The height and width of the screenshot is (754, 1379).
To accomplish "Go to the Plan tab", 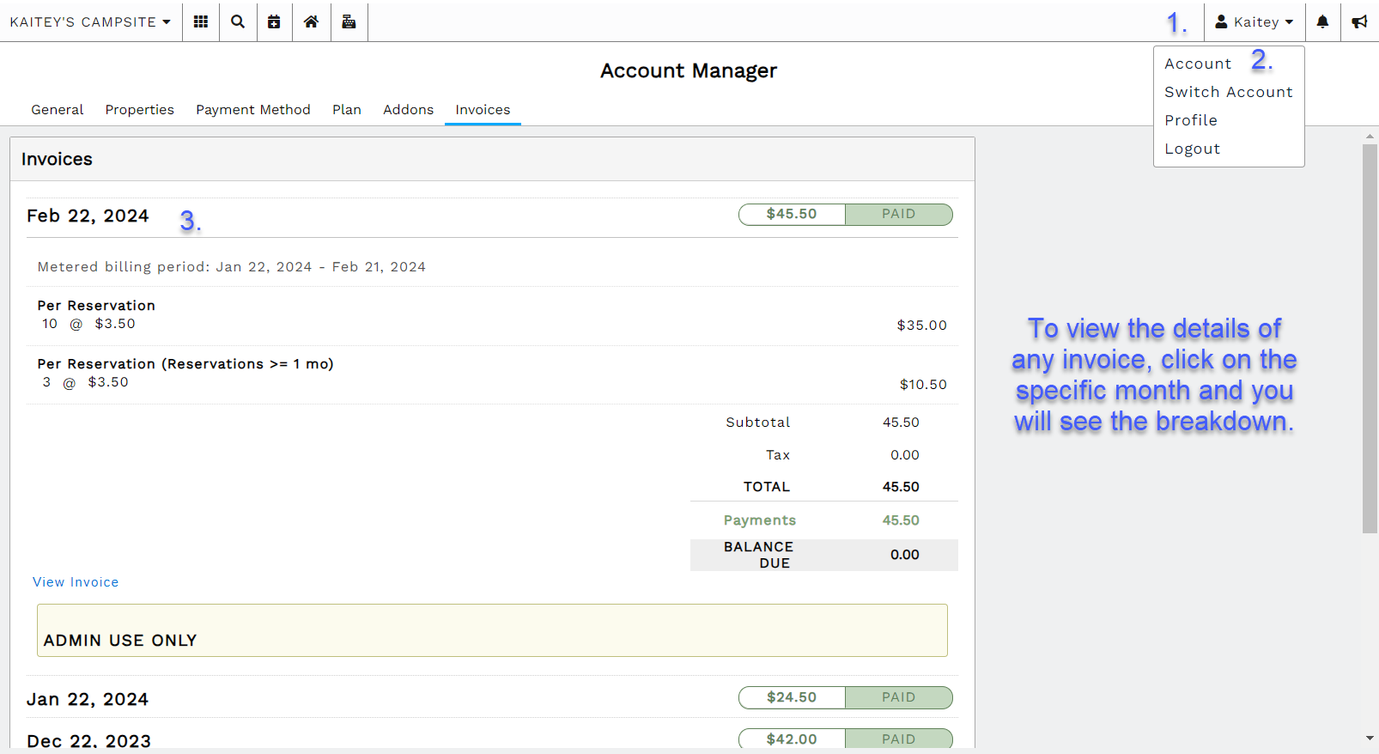I will [347, 110].
